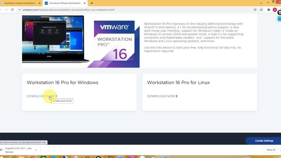Download Workstation 16 Pro for Windows
Viewport: 281px width, 158px height.
pos(42,96)
